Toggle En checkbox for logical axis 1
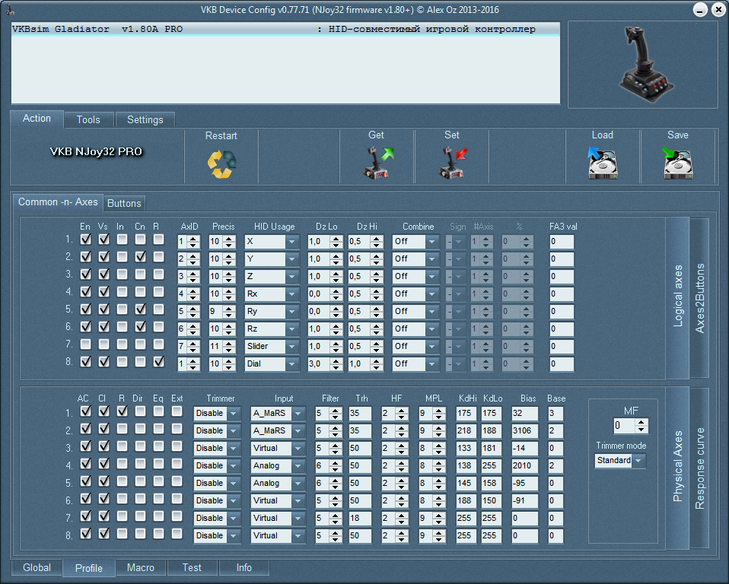The image size is (729, 584). [85, 240]
